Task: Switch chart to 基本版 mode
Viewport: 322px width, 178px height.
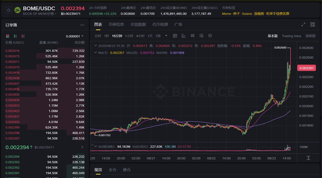Action: tap(273, 36)
